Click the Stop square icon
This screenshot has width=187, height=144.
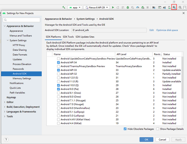click(x=147, y=7)
